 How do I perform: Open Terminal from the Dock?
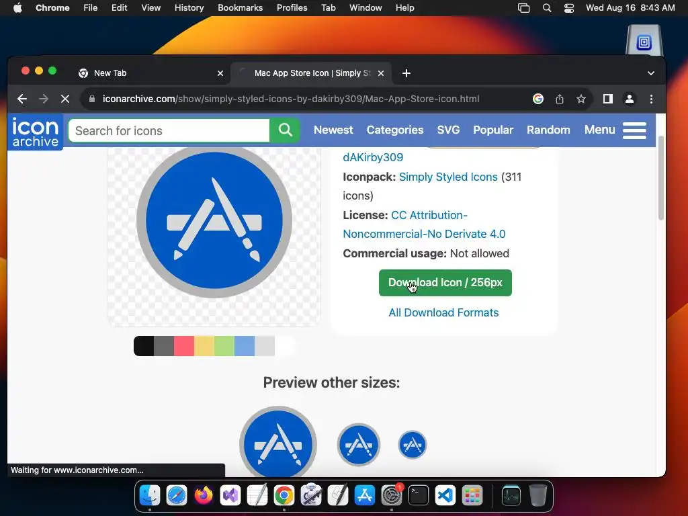(418, 495)
